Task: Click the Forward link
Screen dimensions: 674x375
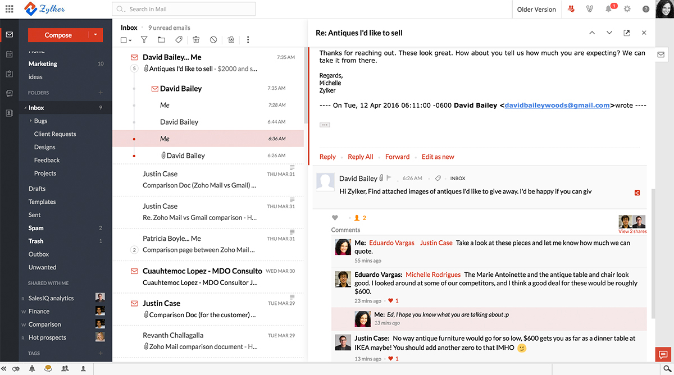Action: [397, 157]
